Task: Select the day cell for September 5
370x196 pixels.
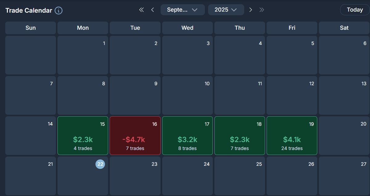Action: 292,55
